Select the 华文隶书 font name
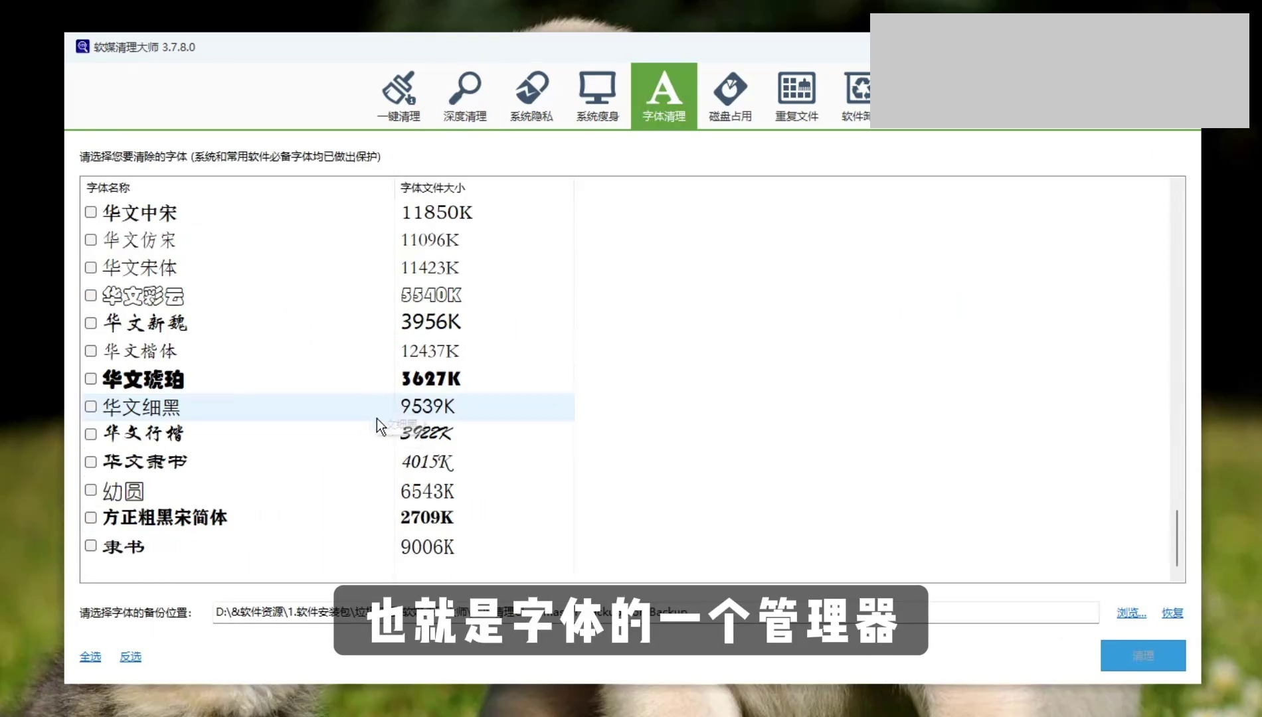Viewport: 1262px width, 717px height. (x=145, y=461)
